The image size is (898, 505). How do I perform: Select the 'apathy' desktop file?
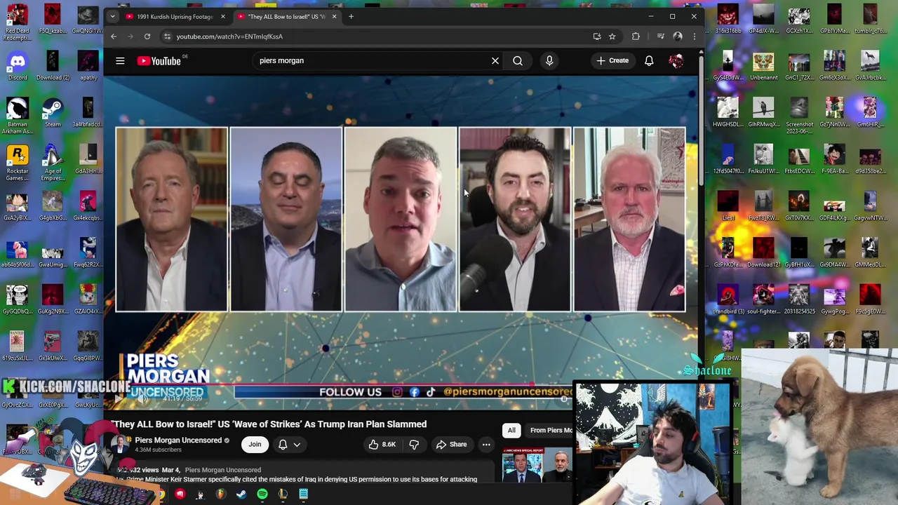pos(88,66)
